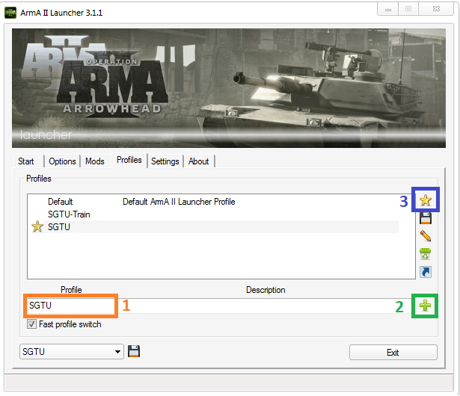Click the Profile name input field
Image resolution: width=460 pixels, height=396 pixels.
coord(71,306)
